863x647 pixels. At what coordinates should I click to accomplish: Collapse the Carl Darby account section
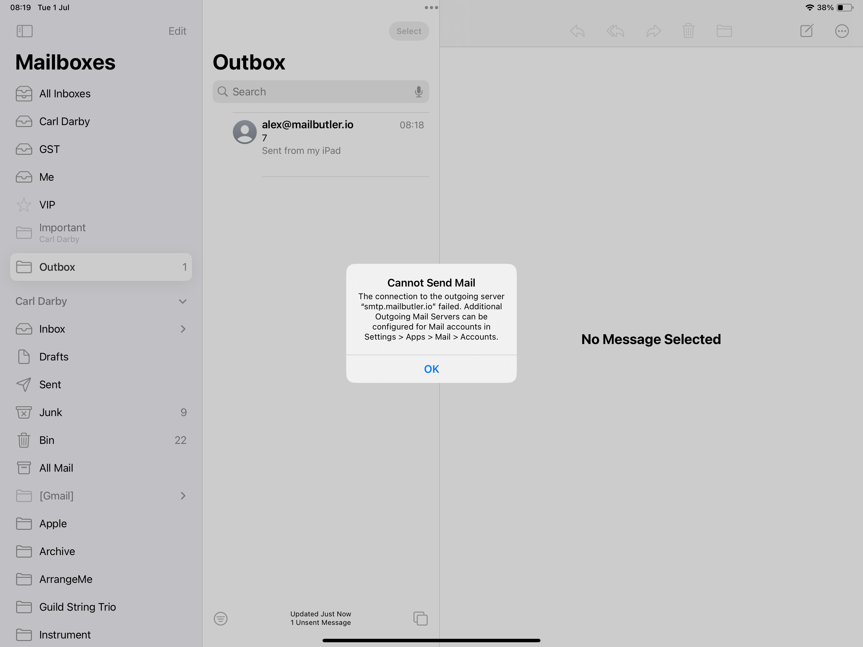(182, 301)
